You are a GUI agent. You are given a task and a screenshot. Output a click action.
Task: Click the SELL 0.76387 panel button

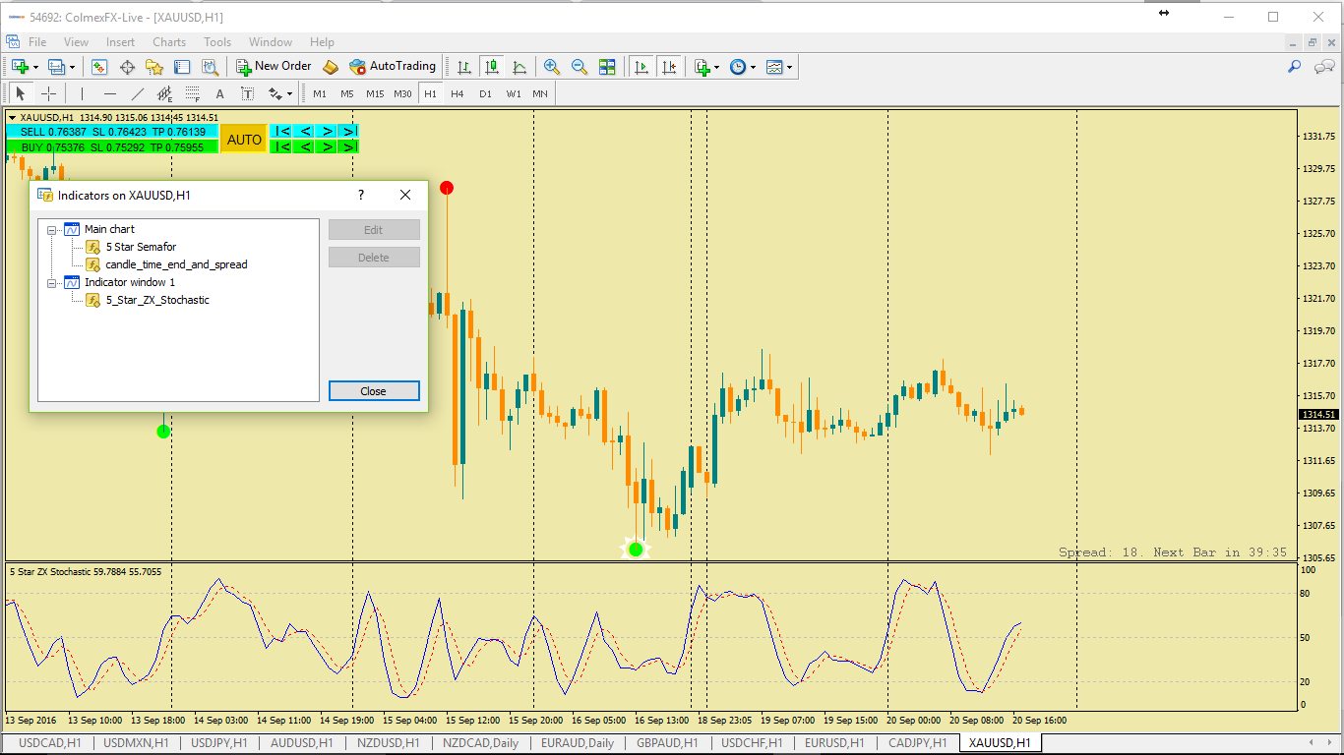pyautogui.click(x=112, y=132)
